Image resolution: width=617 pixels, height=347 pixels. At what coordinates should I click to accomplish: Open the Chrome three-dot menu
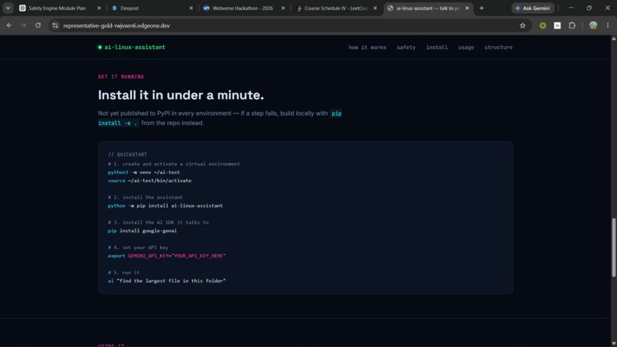[x=608, y=25]
